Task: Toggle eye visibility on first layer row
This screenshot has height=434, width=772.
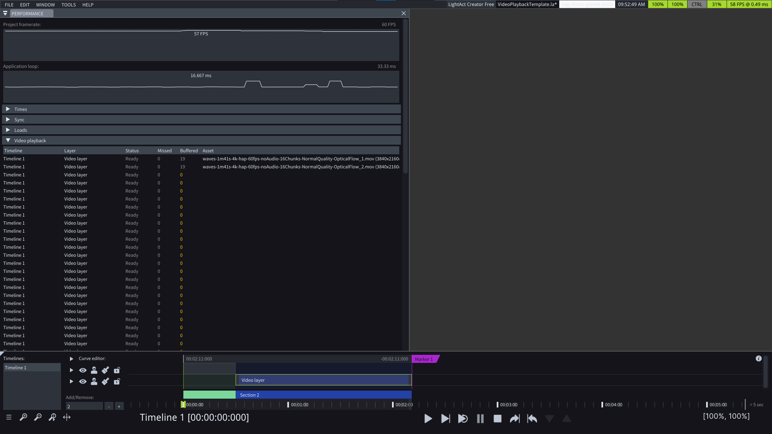Action: [83, 370]
